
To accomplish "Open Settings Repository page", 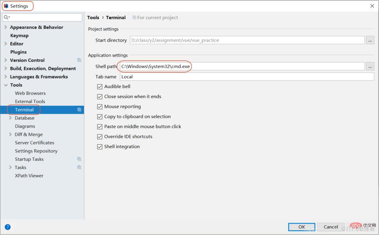I will pos(36,151).
